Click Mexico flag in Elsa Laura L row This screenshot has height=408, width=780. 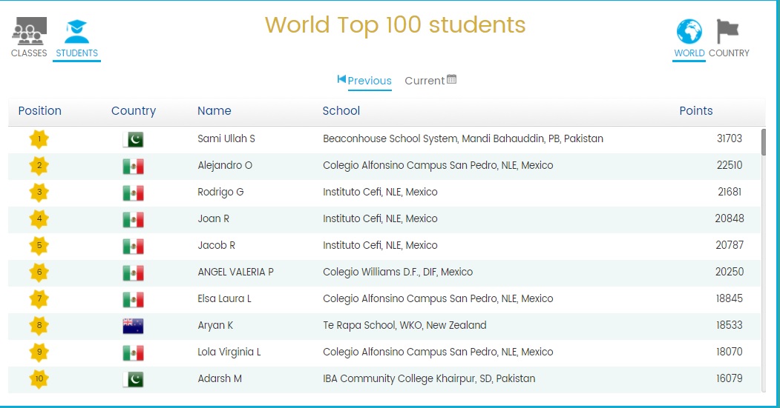[x=134, y=299]
